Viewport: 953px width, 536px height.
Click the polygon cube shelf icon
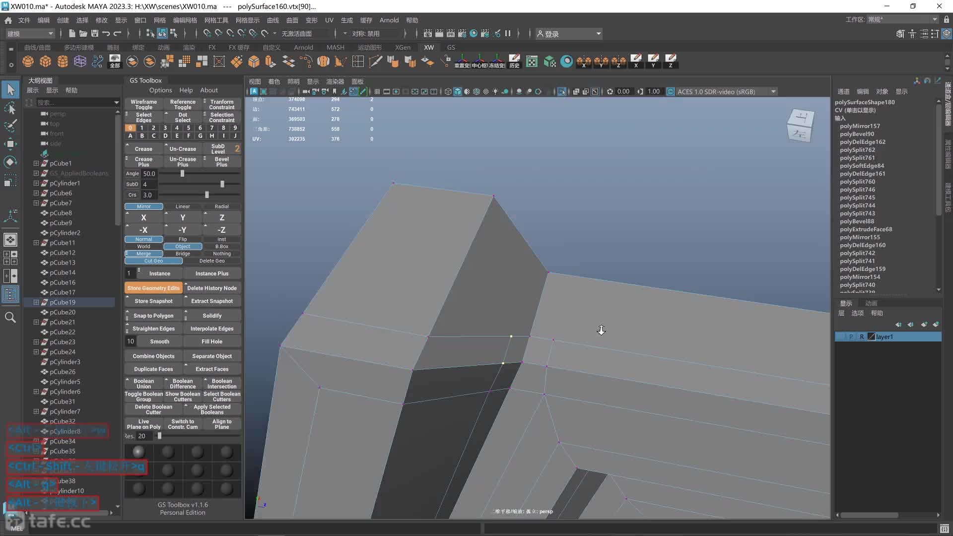pos(46,62)
